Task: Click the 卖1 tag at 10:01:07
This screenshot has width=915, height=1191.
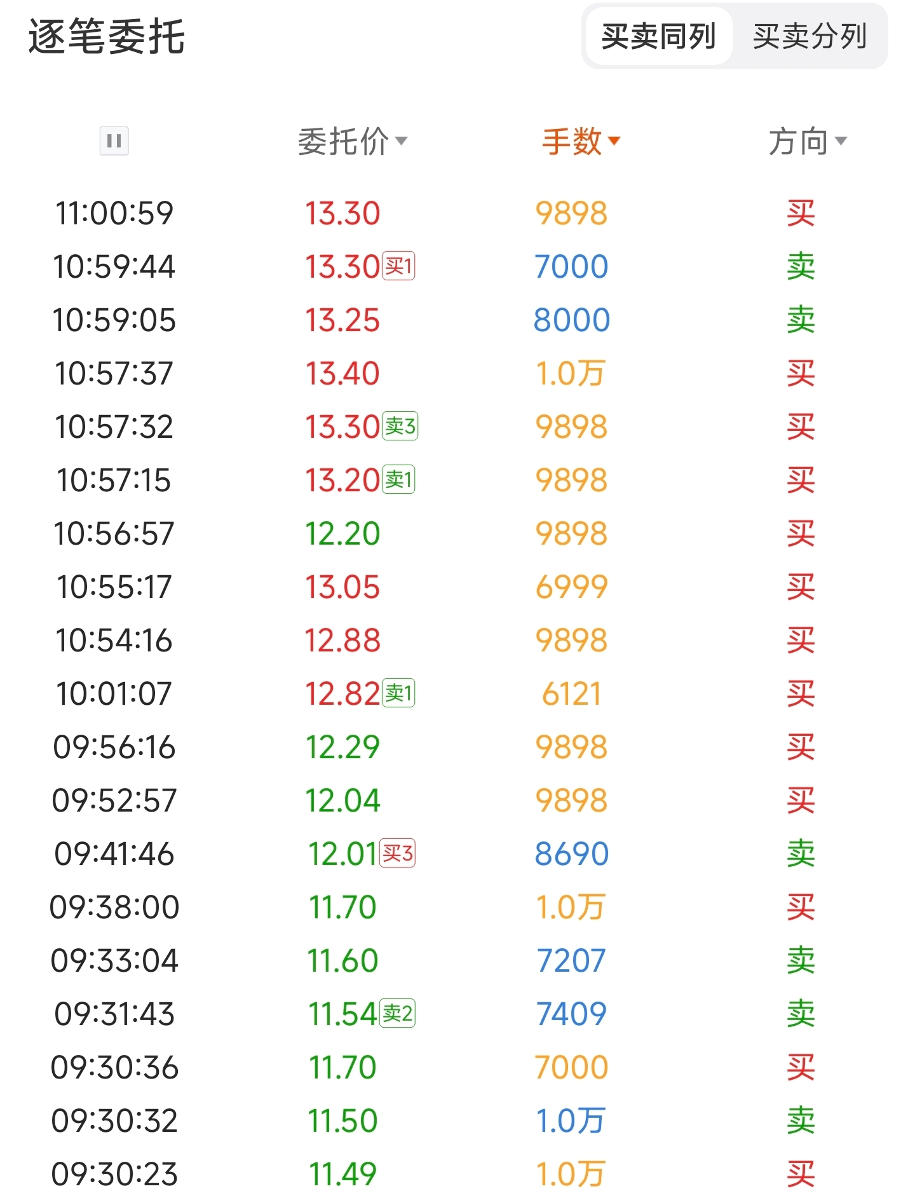Action: coord(398,693)
